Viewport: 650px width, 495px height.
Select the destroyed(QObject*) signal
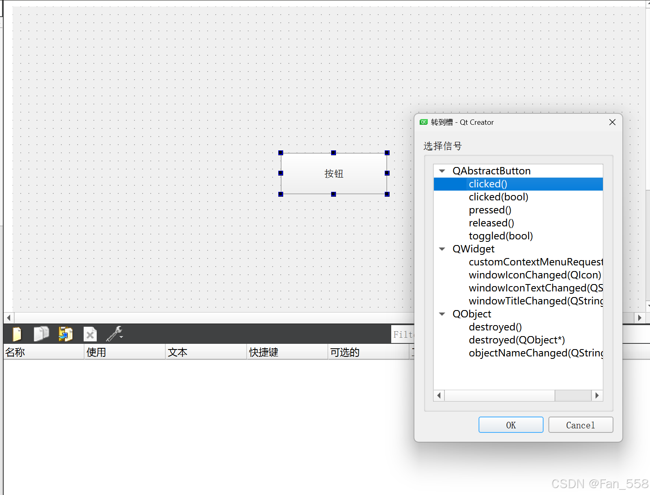coord(518,340)
